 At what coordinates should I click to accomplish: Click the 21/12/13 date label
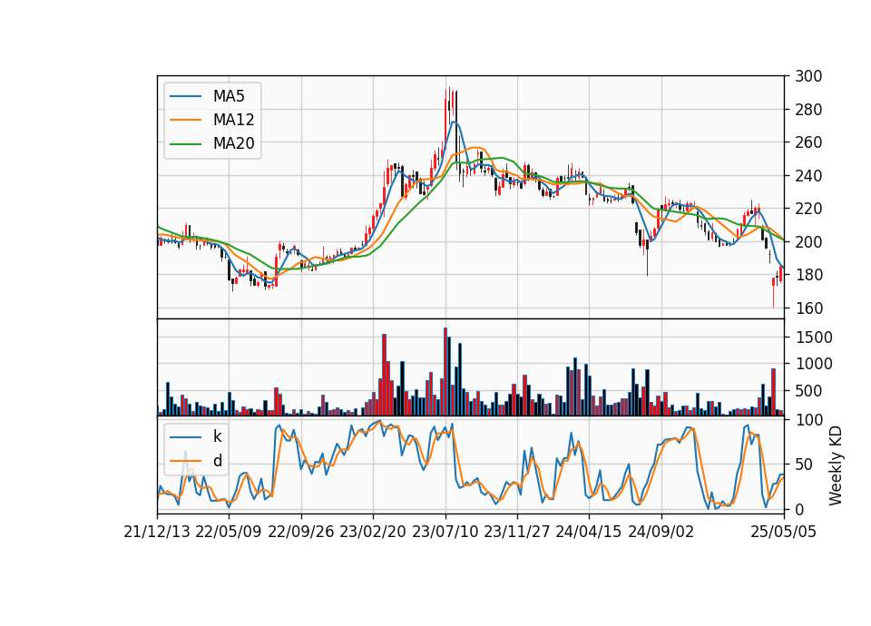(157, 532)
